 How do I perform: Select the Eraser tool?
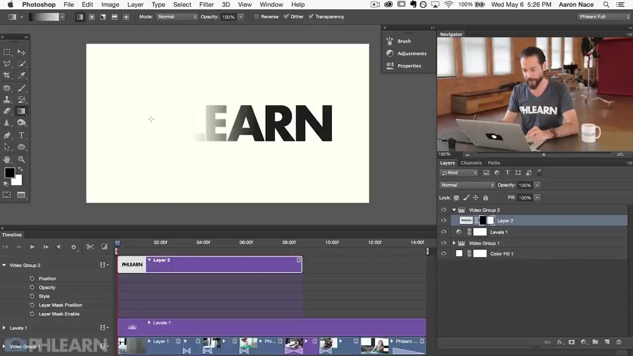pos(7,111)
